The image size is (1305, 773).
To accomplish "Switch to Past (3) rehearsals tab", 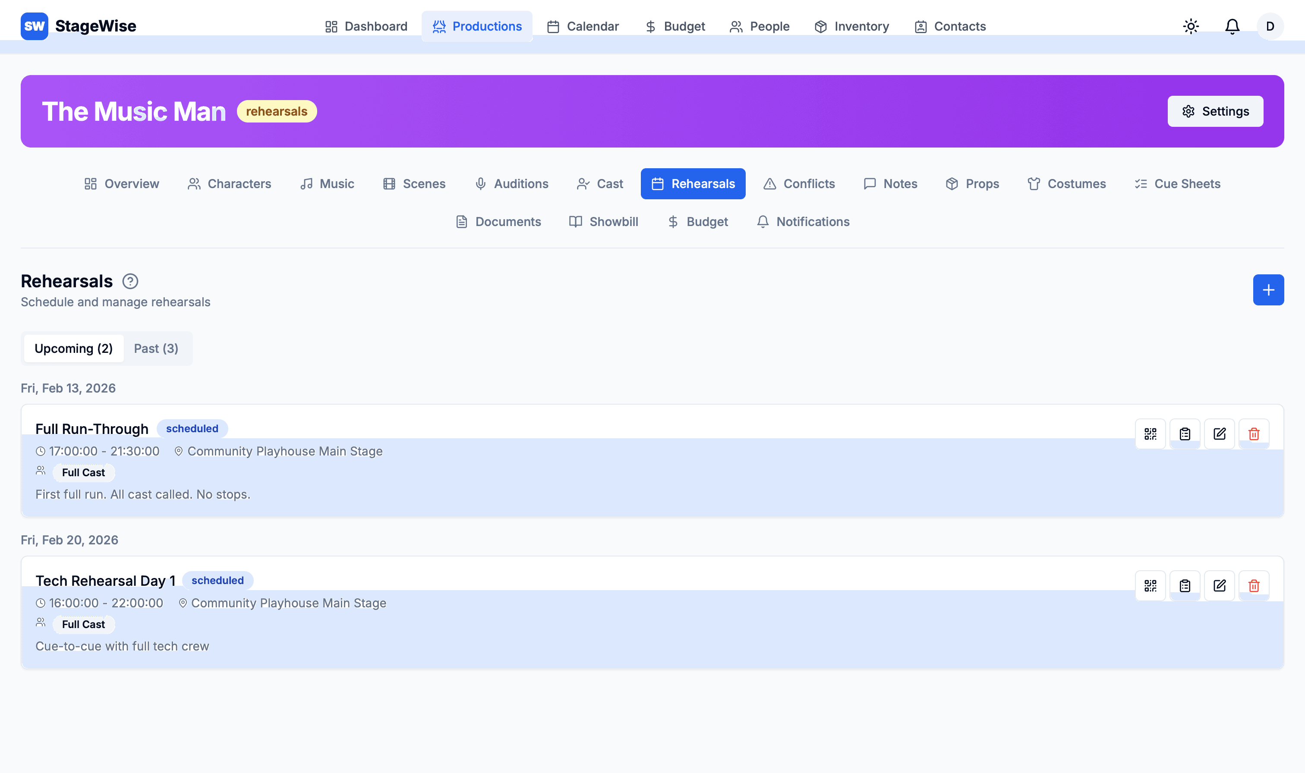I will click(x=156, y=349).
